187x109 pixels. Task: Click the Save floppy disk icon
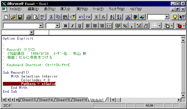coord(20,17)
